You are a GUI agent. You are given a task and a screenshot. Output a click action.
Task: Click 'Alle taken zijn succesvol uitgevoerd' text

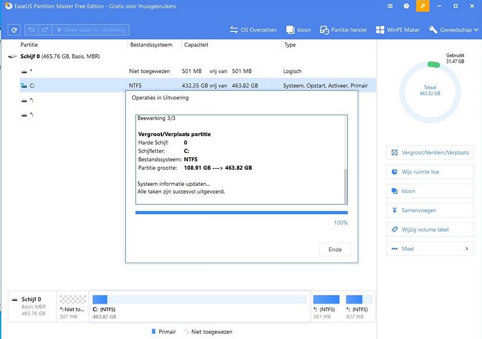click(181, 191)
